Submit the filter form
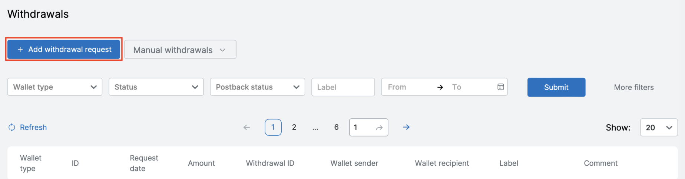Viewport: 685px width, 179px height. (x=556, y=87)
